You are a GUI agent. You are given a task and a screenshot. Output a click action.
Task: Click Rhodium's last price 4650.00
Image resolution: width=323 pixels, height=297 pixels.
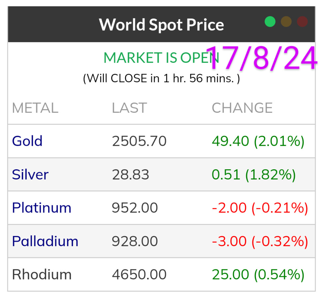[139, 275]
